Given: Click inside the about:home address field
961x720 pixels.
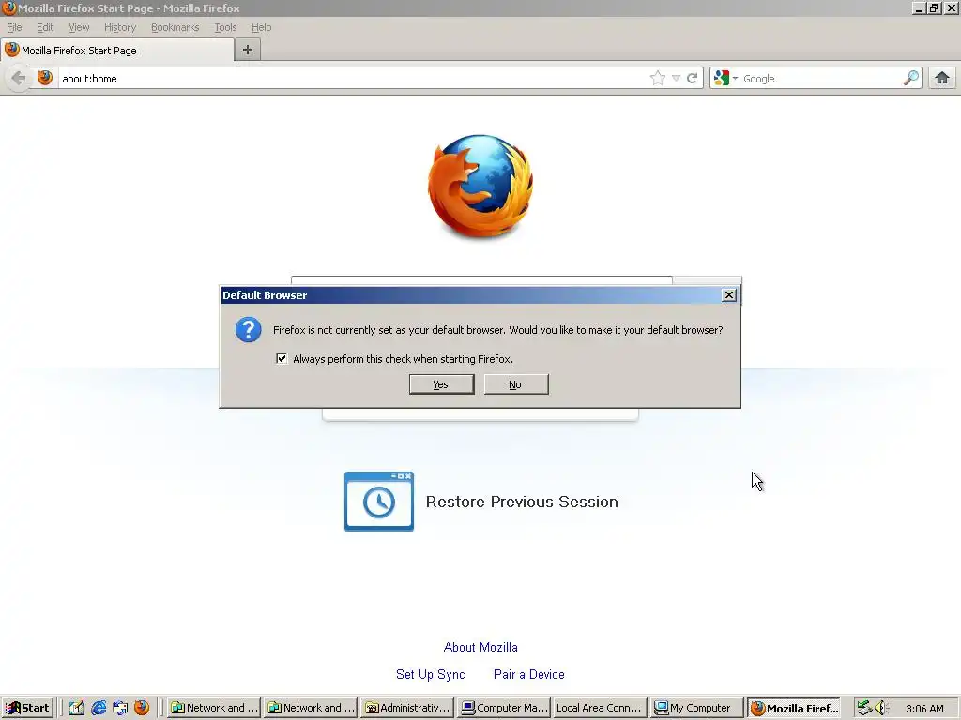Looking at the screenshot, I should 353,79.
